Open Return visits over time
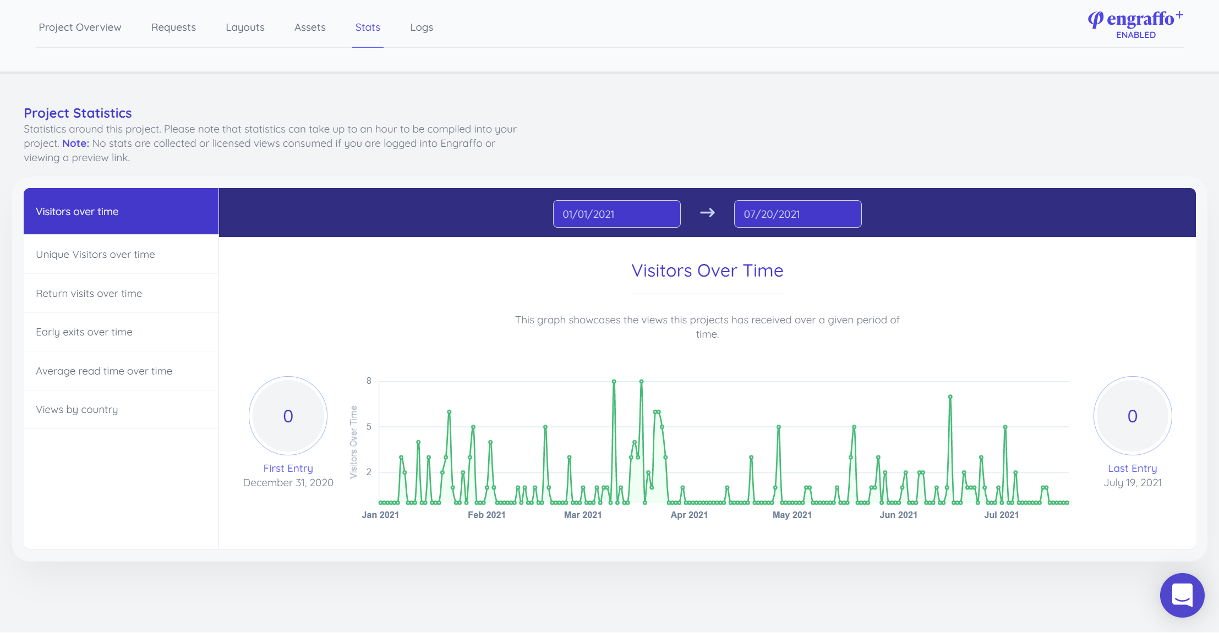The width and height of the screenshot is (1219, 633). pos(121,294)
